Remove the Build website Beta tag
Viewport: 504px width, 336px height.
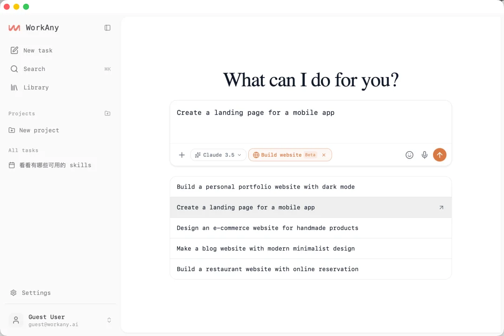tap(324, 155)
